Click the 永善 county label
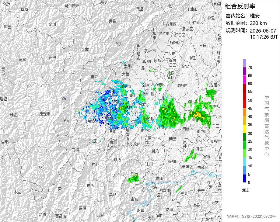The width and height of the screenshot is (280, 222). tap(140, 210)
